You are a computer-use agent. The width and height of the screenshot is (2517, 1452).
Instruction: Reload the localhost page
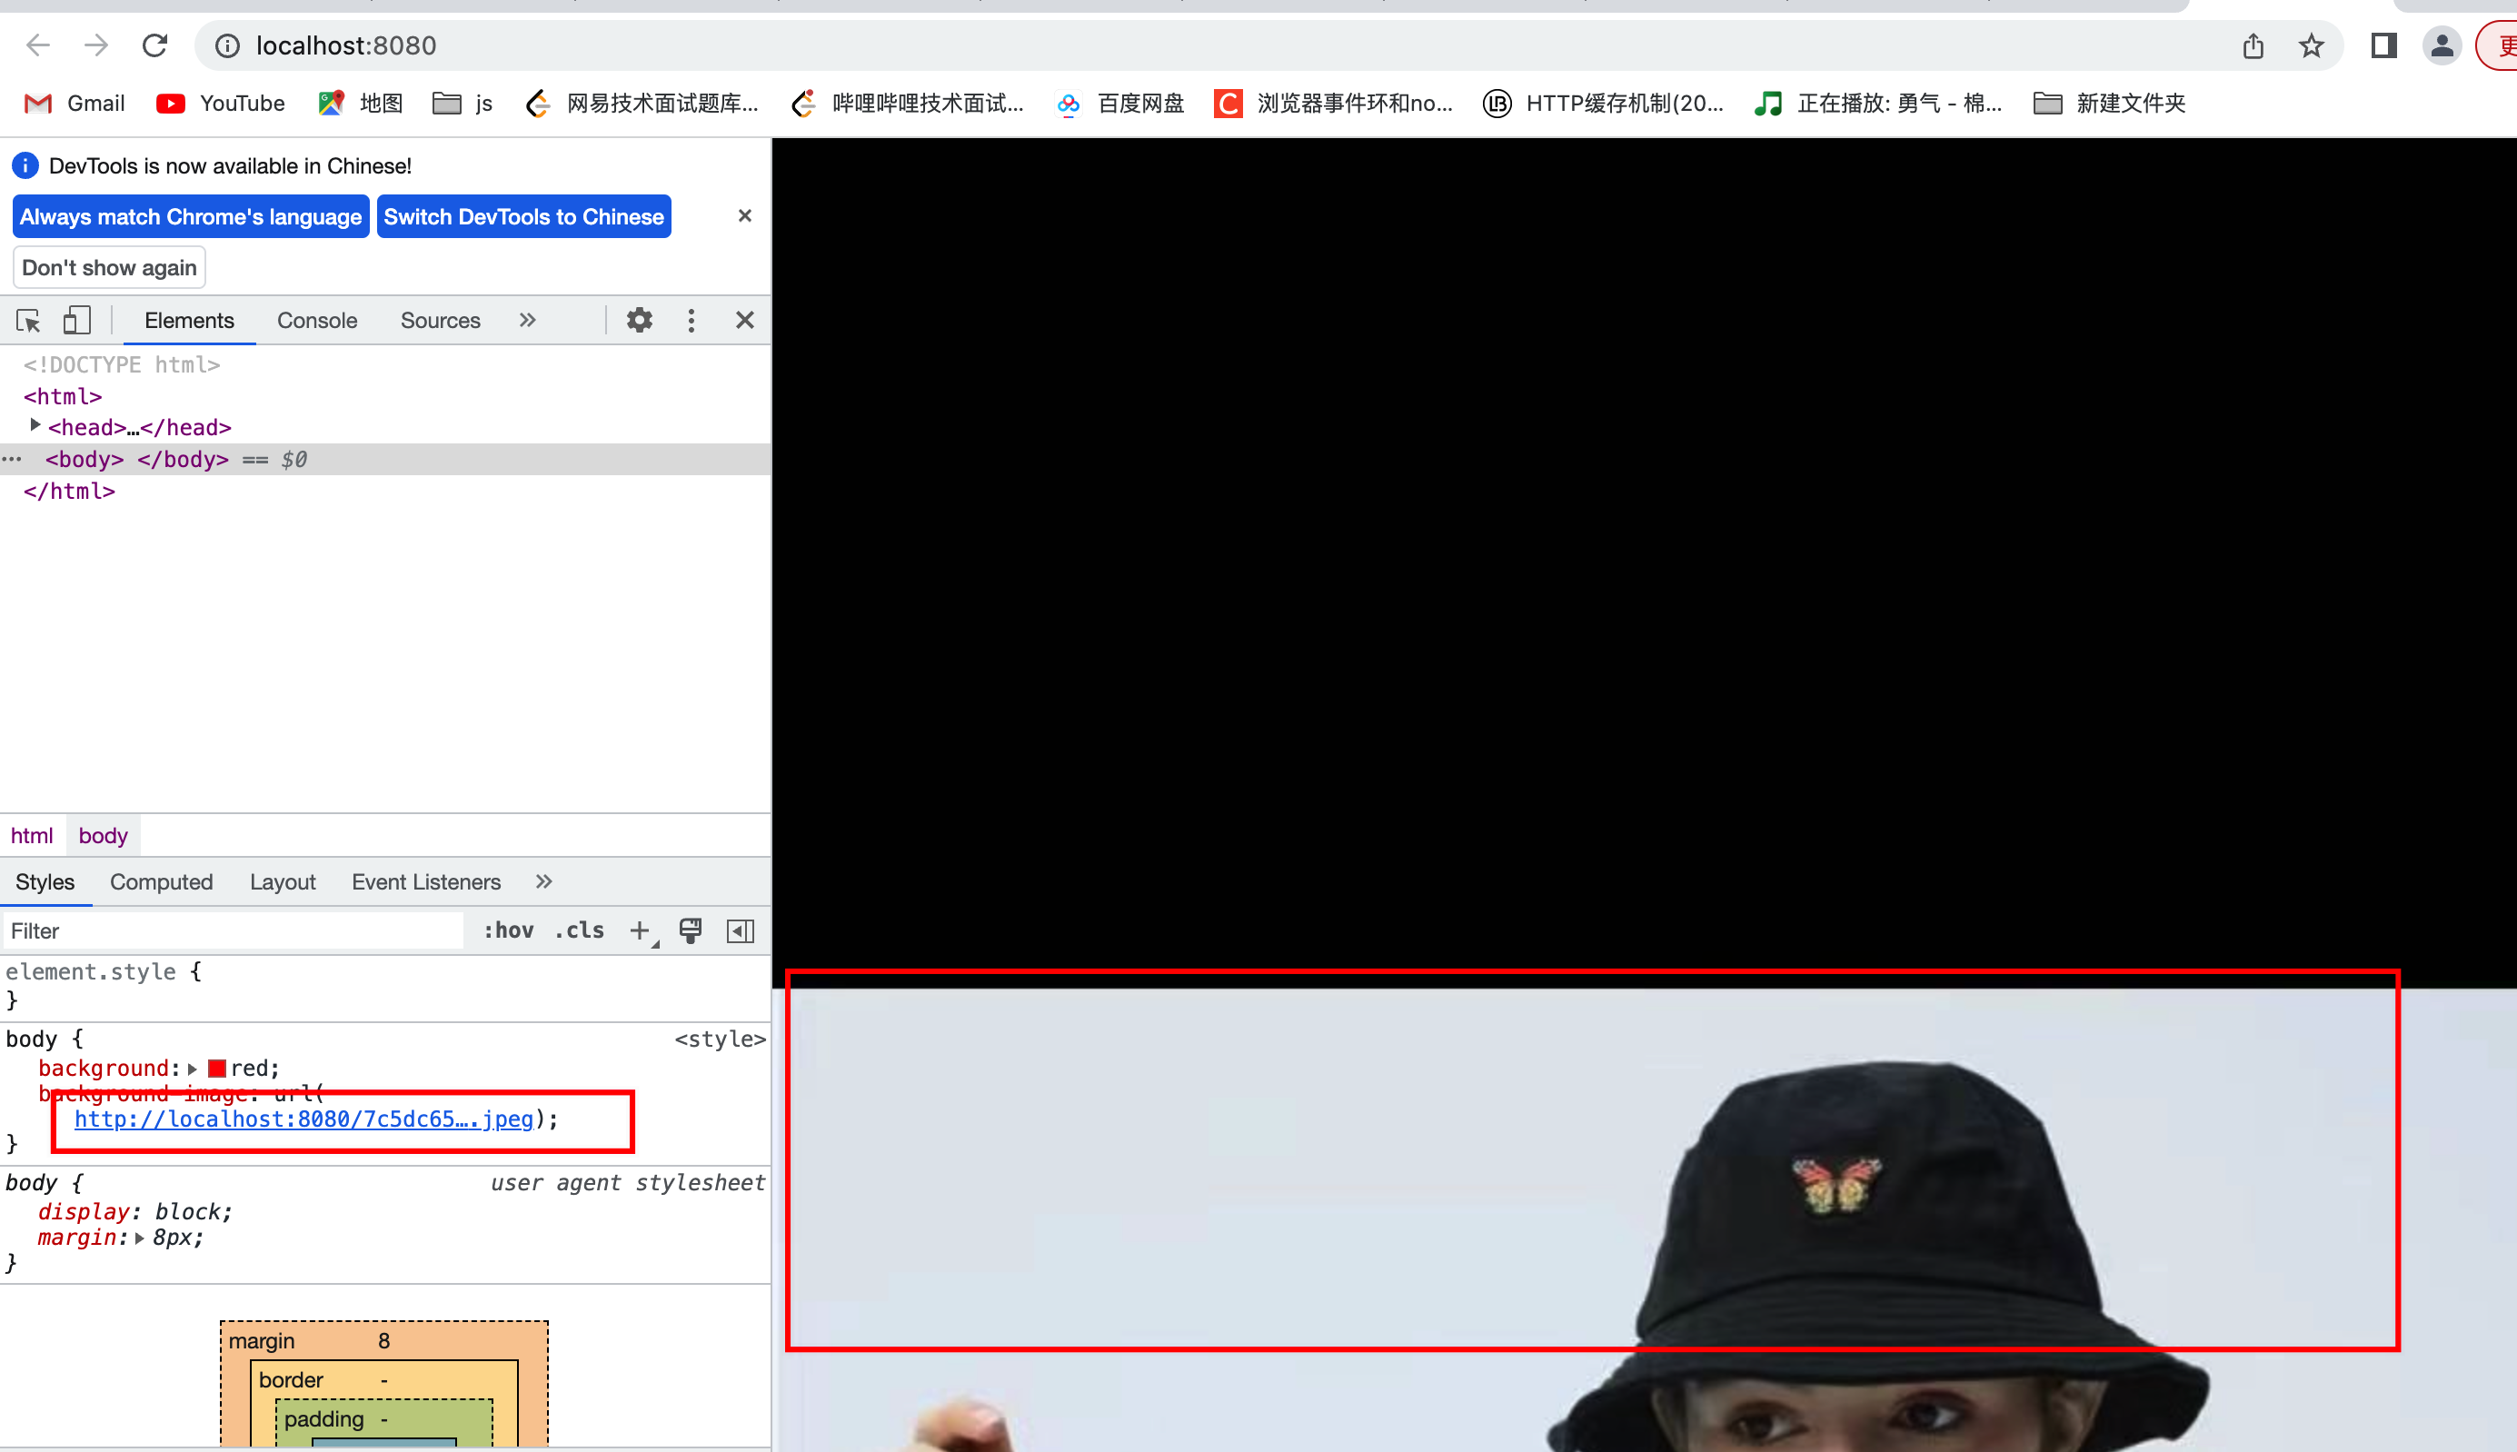coord(154,45)
